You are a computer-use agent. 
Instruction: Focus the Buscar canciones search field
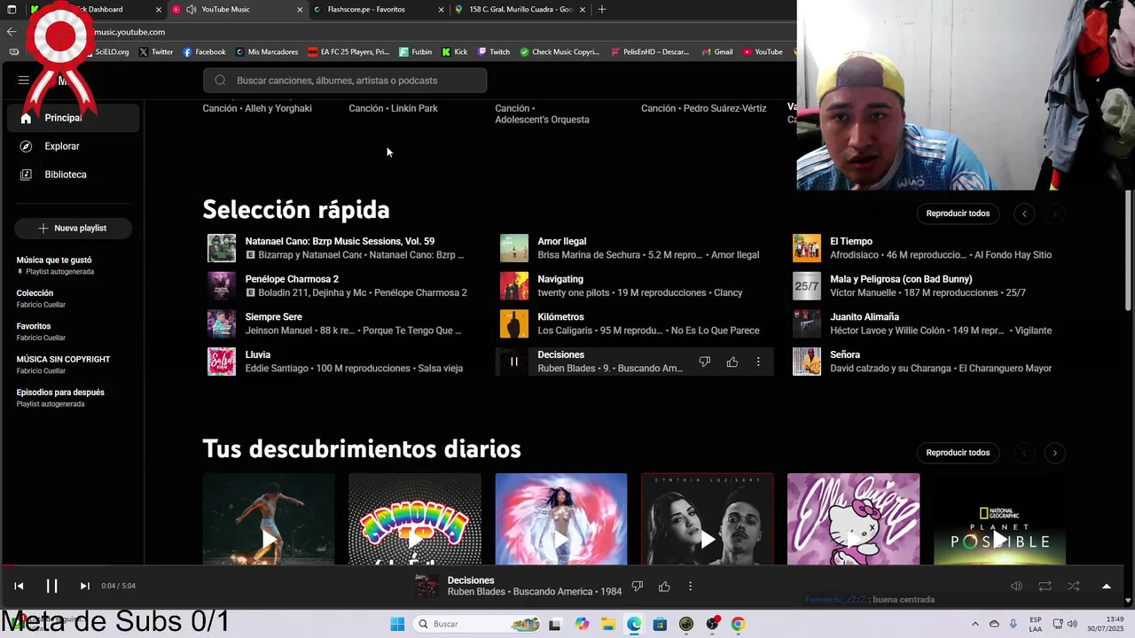(x=345, y=80)
